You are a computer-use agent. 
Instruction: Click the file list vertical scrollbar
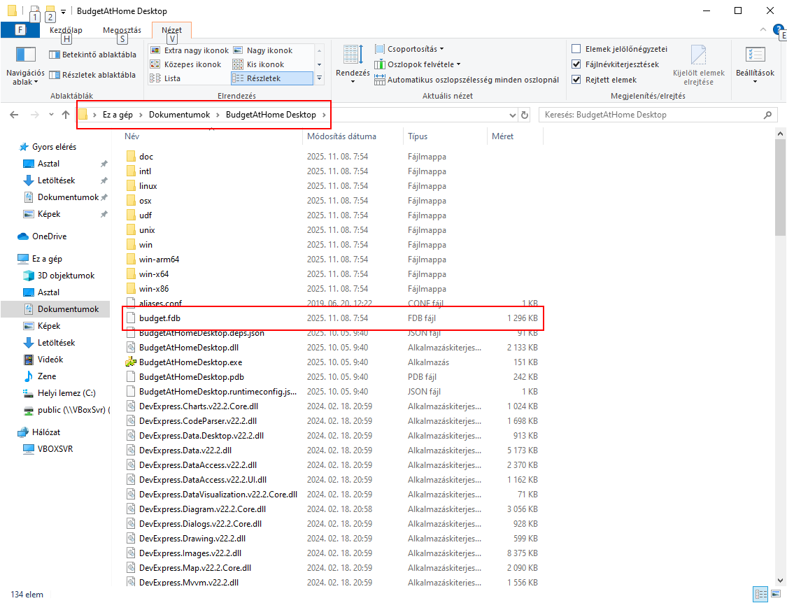click(781, 350)
